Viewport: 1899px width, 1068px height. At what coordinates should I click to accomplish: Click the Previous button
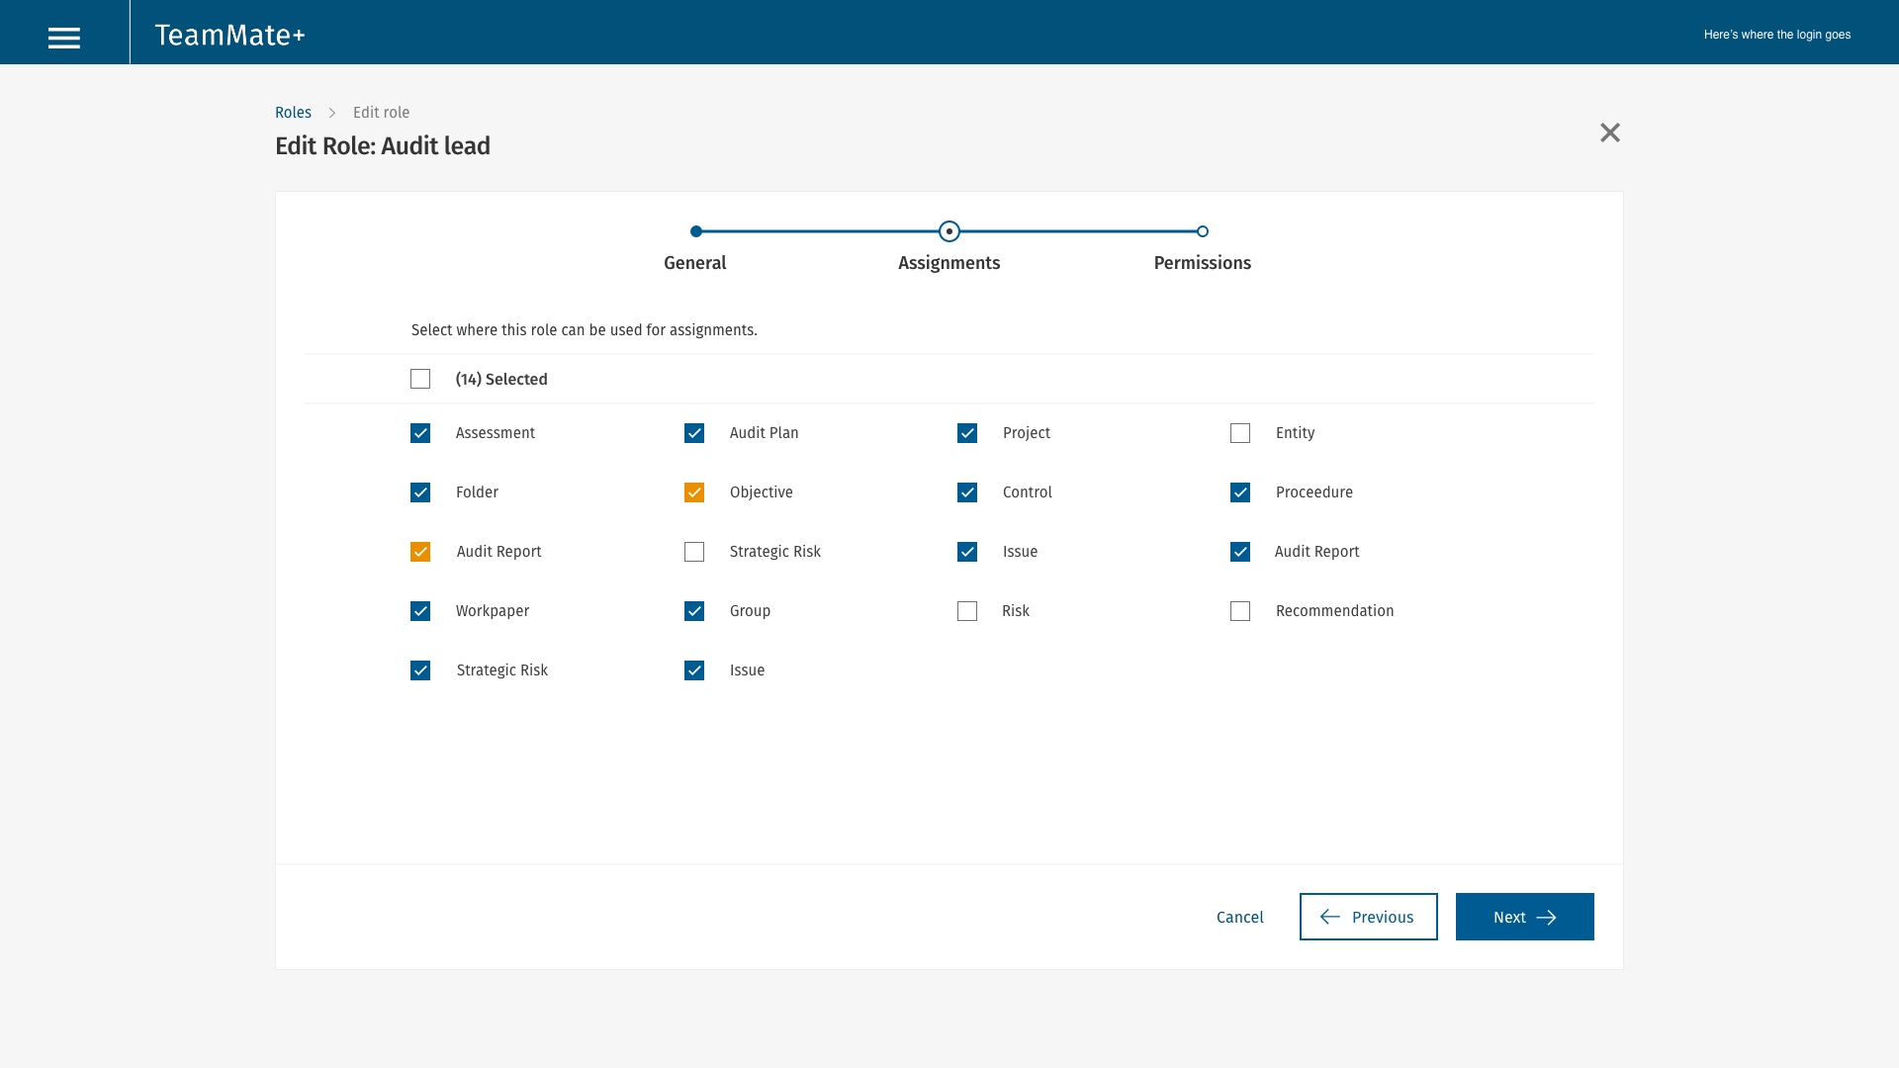click(x=1368, y=917)
